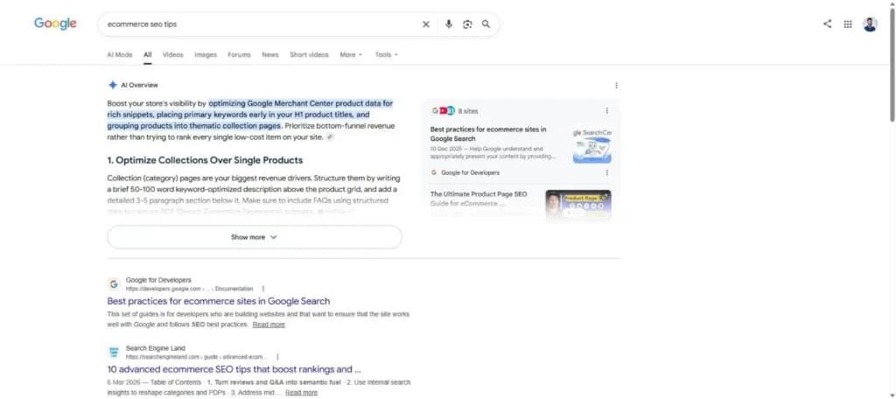The width and height of the screenshot is (896, 399).
Task: Click the Google for Developers result favicon
Action: click(114, 284)
